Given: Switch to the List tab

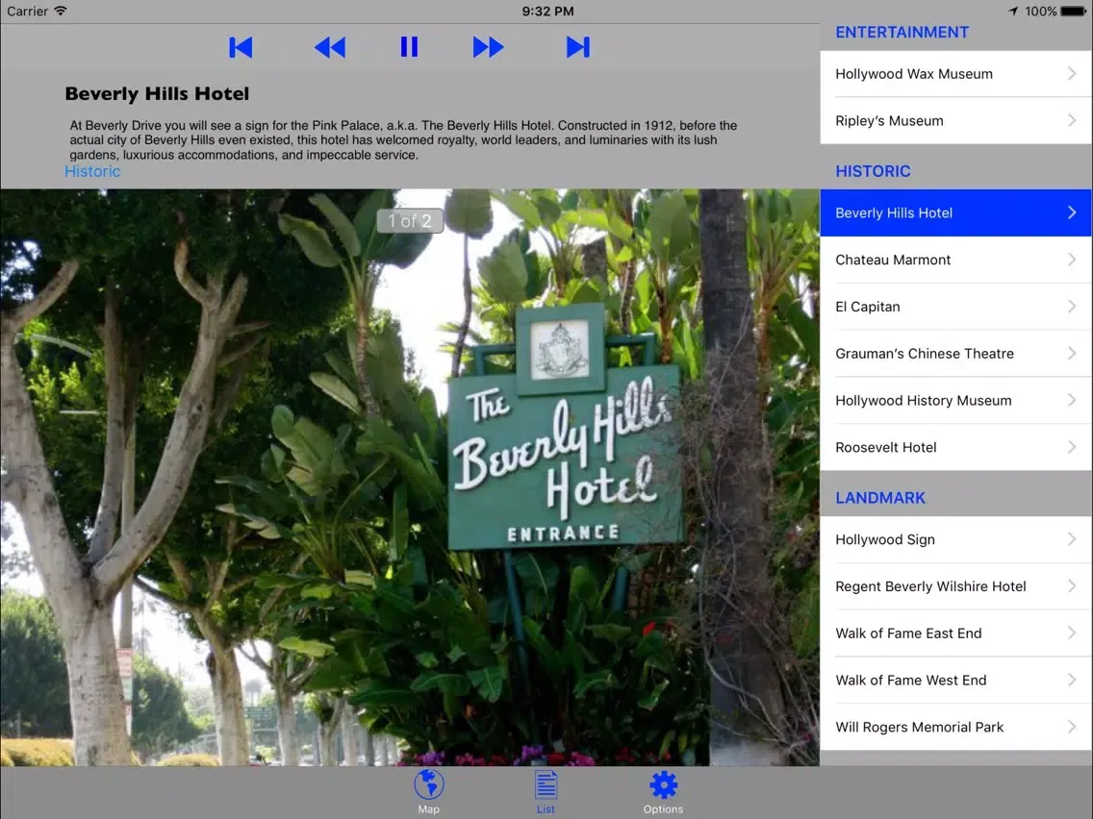Looking at the screenshot, I should [546, 792].
